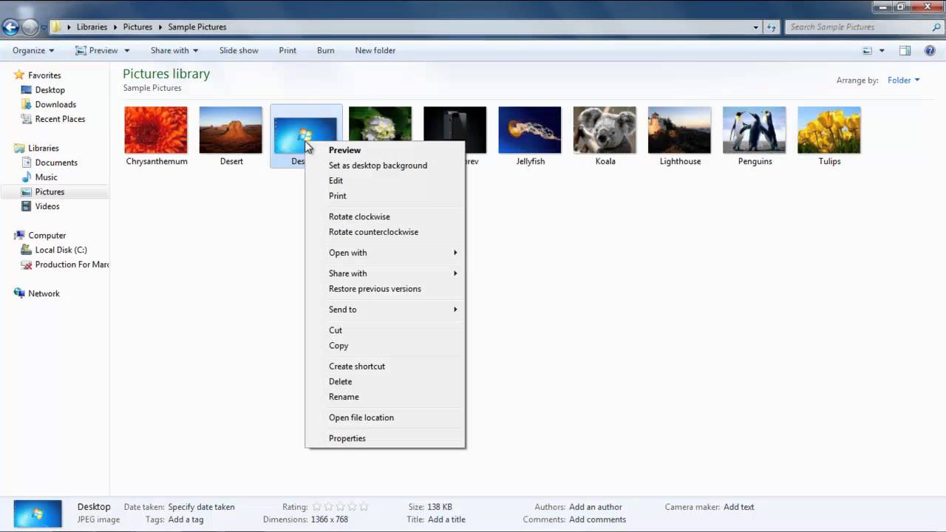Click the Back navigation arrow
The image size is (946, 532).
pos(10,27)
